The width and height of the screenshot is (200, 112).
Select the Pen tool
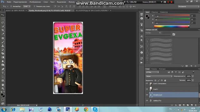pyautogui.click(x=3, y=69)
